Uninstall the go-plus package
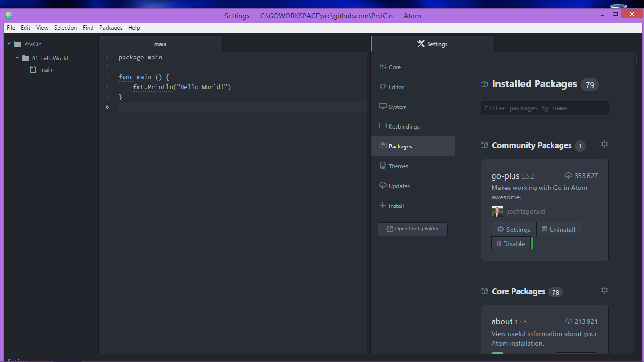 (558, 230)
